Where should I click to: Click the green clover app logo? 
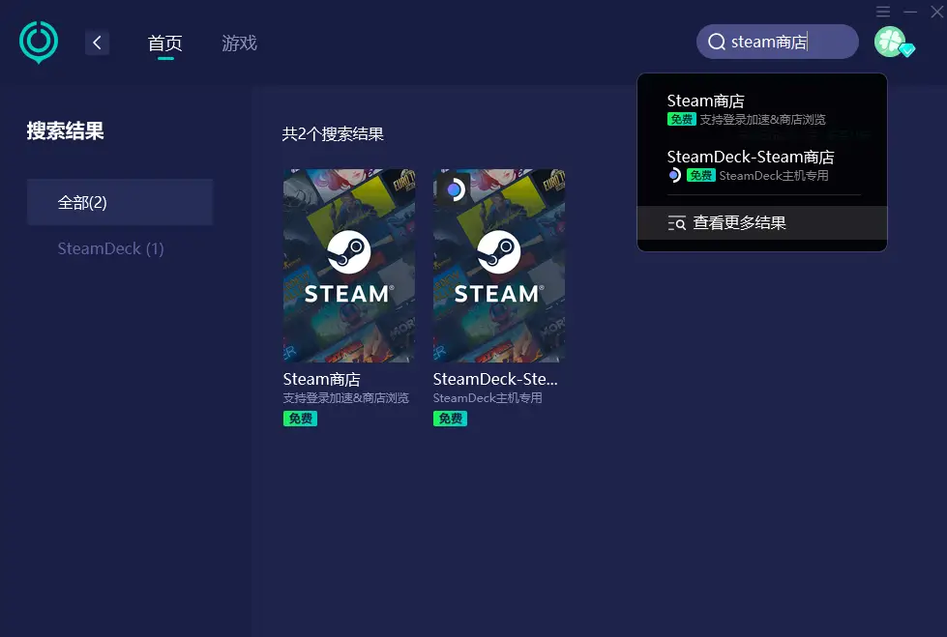[x=38, y=42]
